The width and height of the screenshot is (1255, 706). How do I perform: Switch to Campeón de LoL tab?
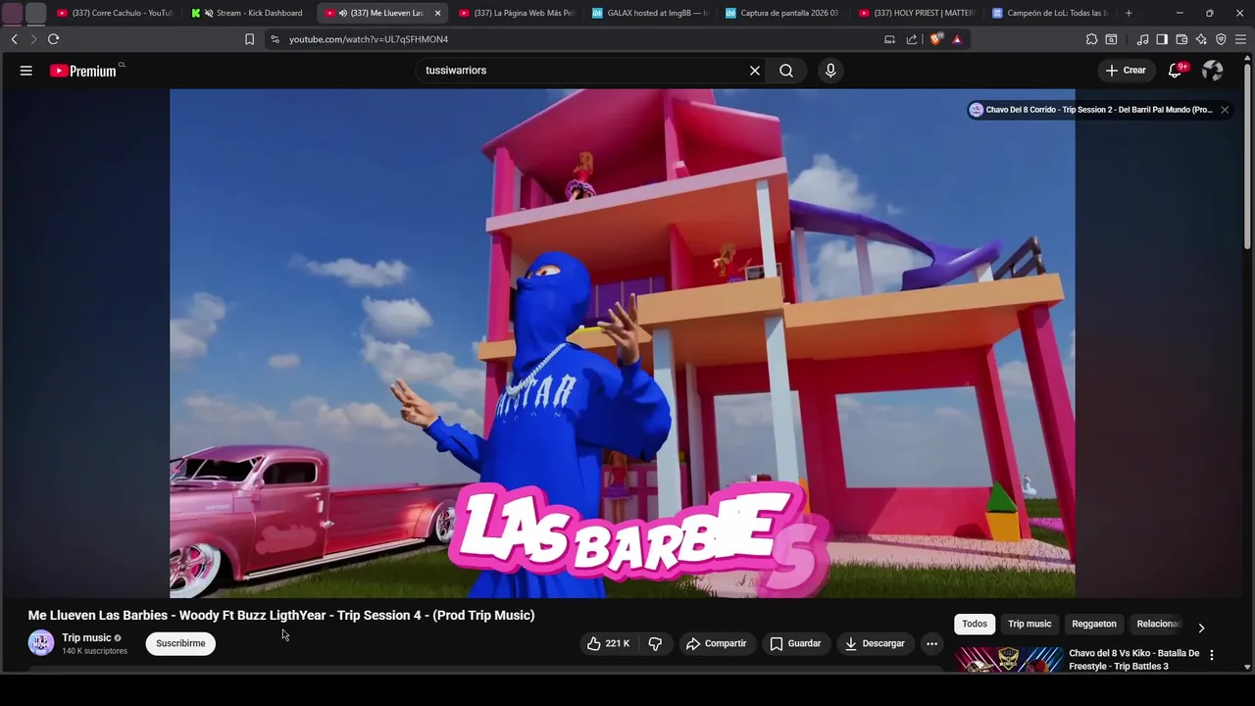click(x=1049, y=13)
